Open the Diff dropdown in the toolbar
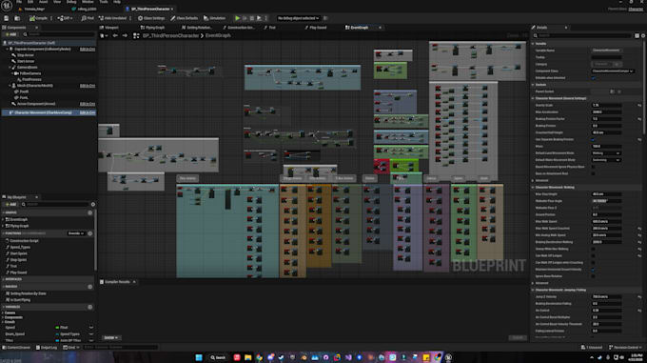 click(65, 18)
